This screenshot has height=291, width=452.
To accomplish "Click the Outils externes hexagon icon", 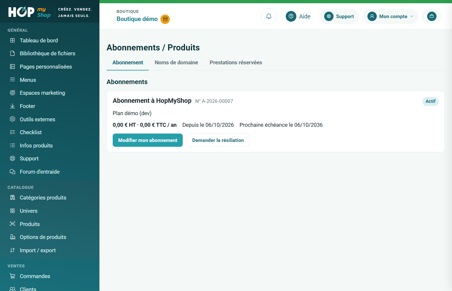I will click(13, 119).
